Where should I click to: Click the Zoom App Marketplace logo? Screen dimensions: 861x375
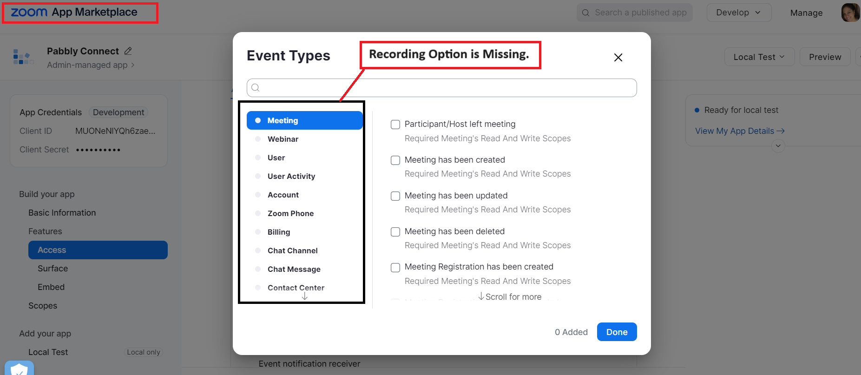[x=74, y=12]
